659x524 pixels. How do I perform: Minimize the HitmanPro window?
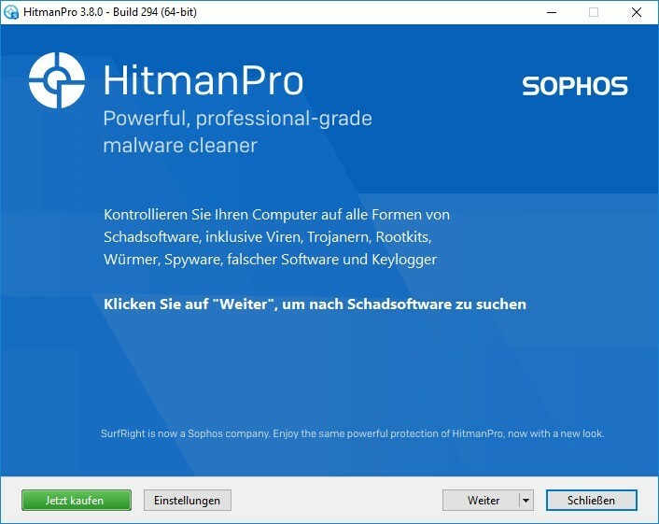[x=552, y=12]
